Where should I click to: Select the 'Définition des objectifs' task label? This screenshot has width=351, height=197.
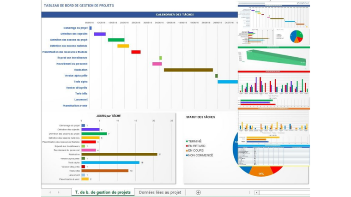pyautogui.click(x=74, y=34)
